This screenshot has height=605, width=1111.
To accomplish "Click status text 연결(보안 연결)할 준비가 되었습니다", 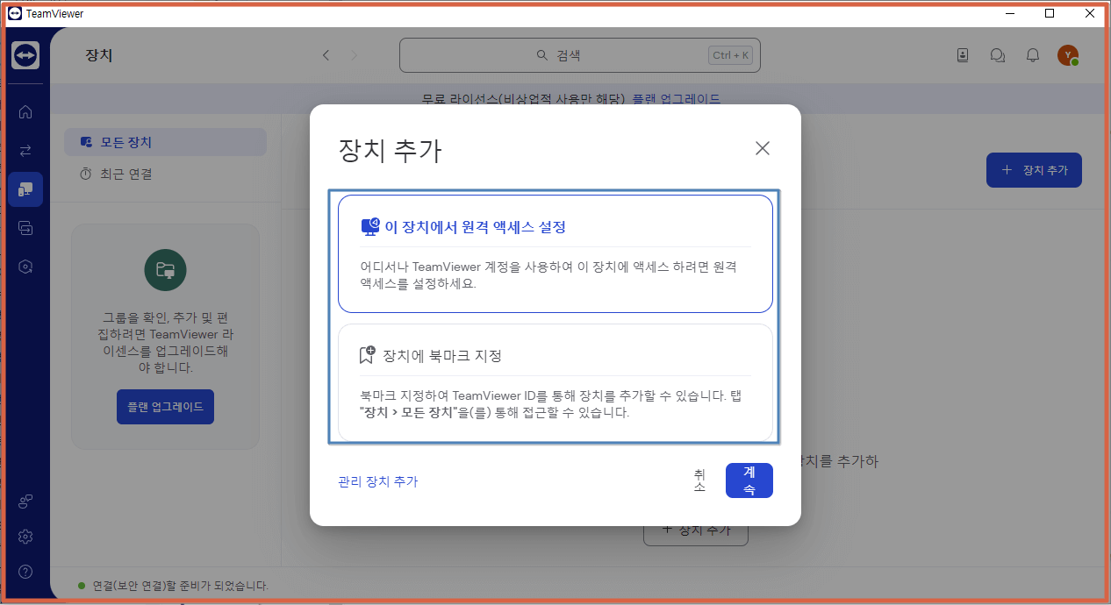I will [181, 586].
